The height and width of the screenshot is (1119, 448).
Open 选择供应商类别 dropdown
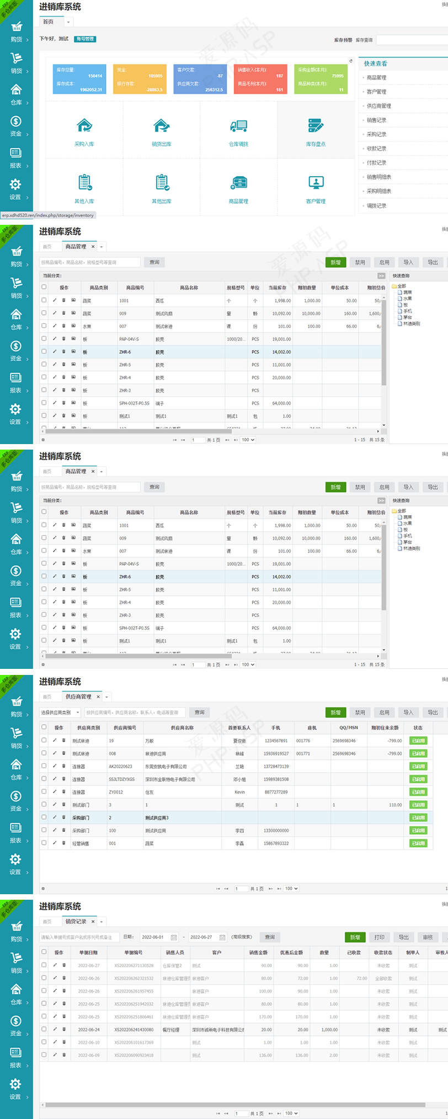click(x=60, y=712)
